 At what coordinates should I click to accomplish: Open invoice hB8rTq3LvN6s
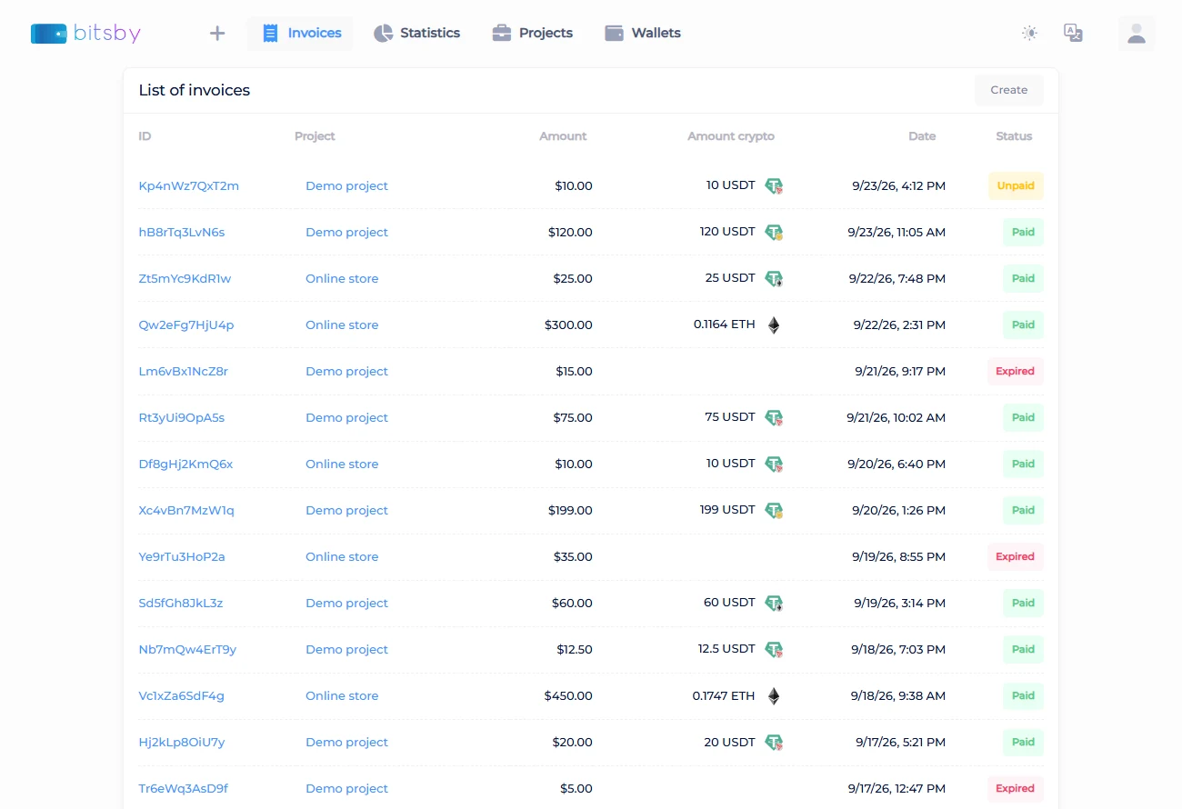click(181, 233)
